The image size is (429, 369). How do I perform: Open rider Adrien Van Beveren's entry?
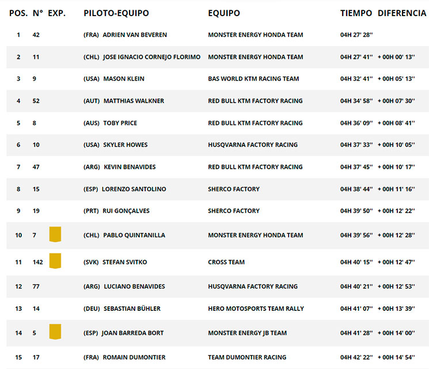tap(135, 35)
